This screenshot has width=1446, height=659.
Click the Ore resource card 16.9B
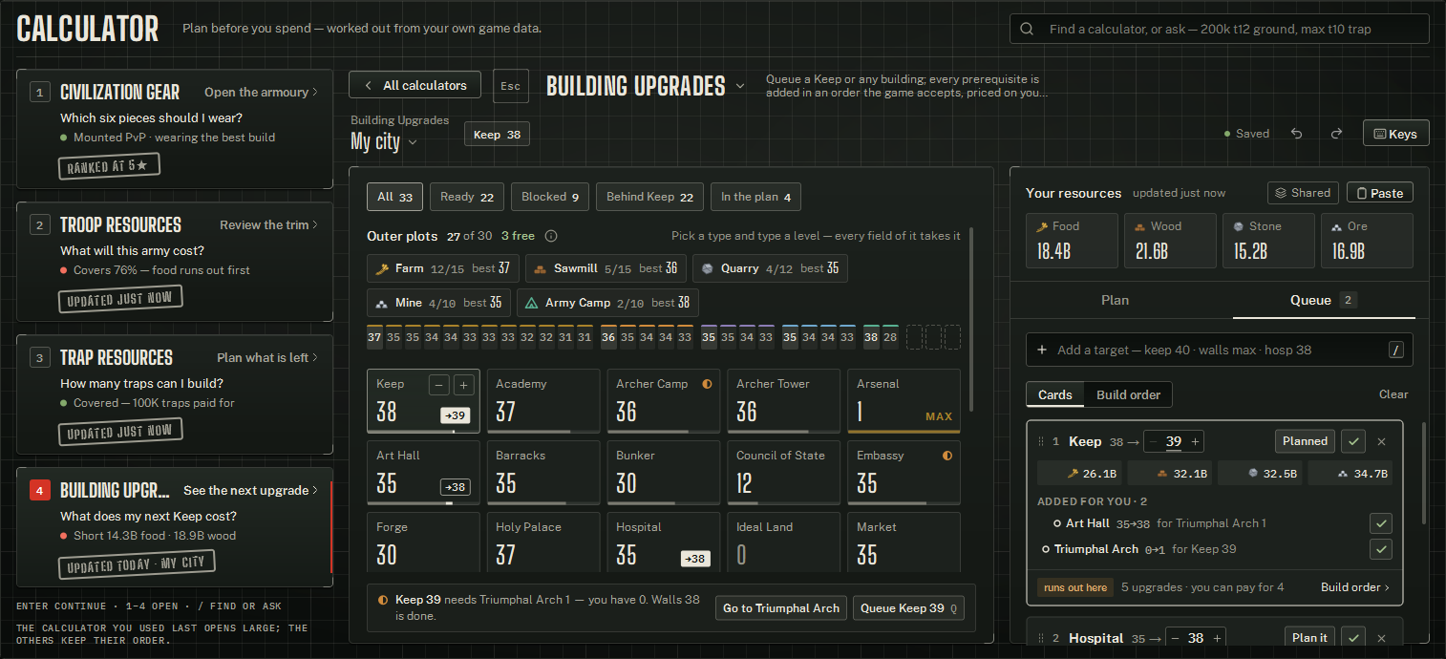1367,241
